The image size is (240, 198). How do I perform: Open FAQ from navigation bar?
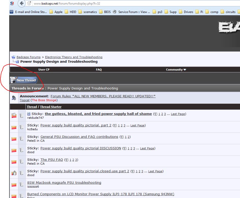pyautogui.click(x=99, y=70)
